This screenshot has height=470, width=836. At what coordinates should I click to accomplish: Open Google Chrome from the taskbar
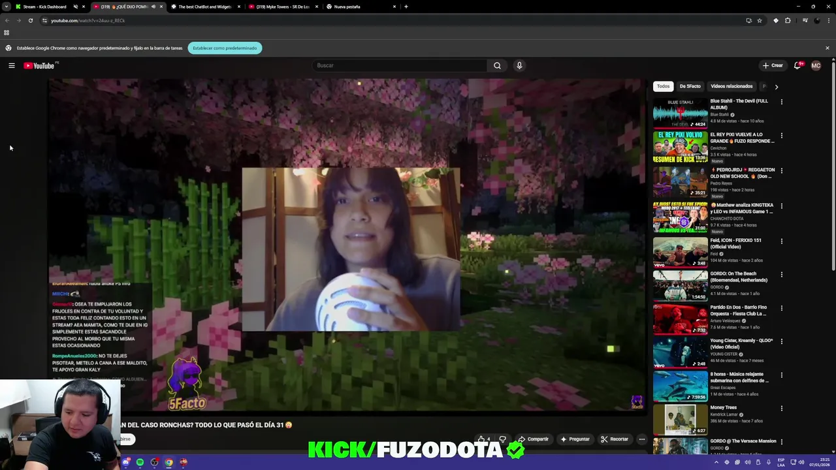169,462
